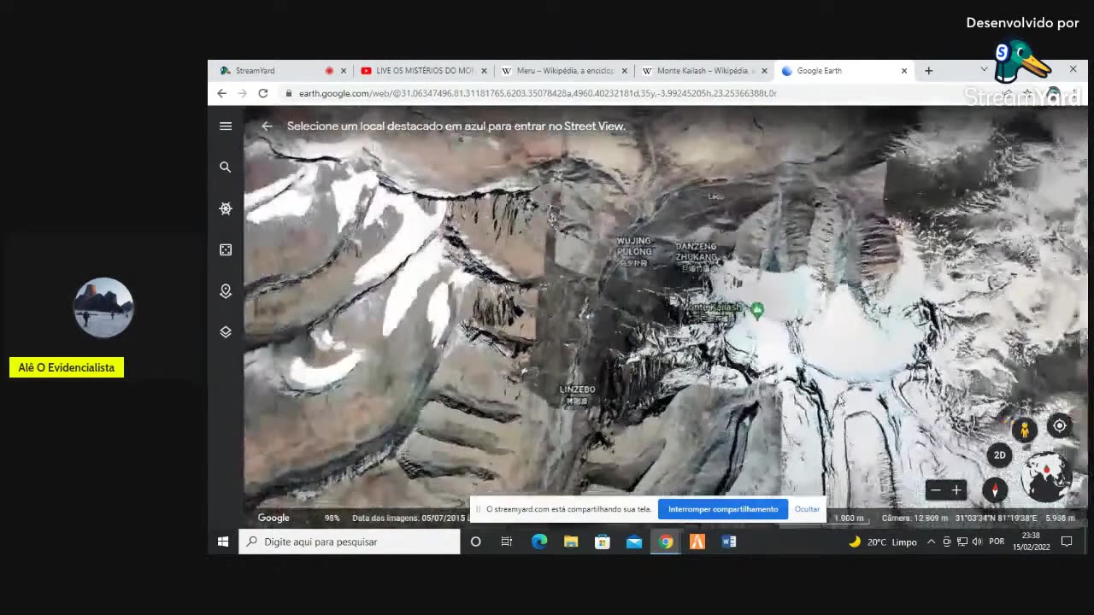Click the browser forward arrow
Viewport: 1094px width, 615px height.
pos(243,93)
